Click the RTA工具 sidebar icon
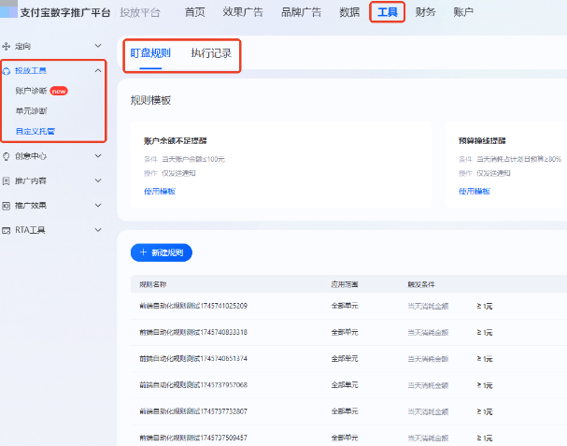 coord(7,230)
